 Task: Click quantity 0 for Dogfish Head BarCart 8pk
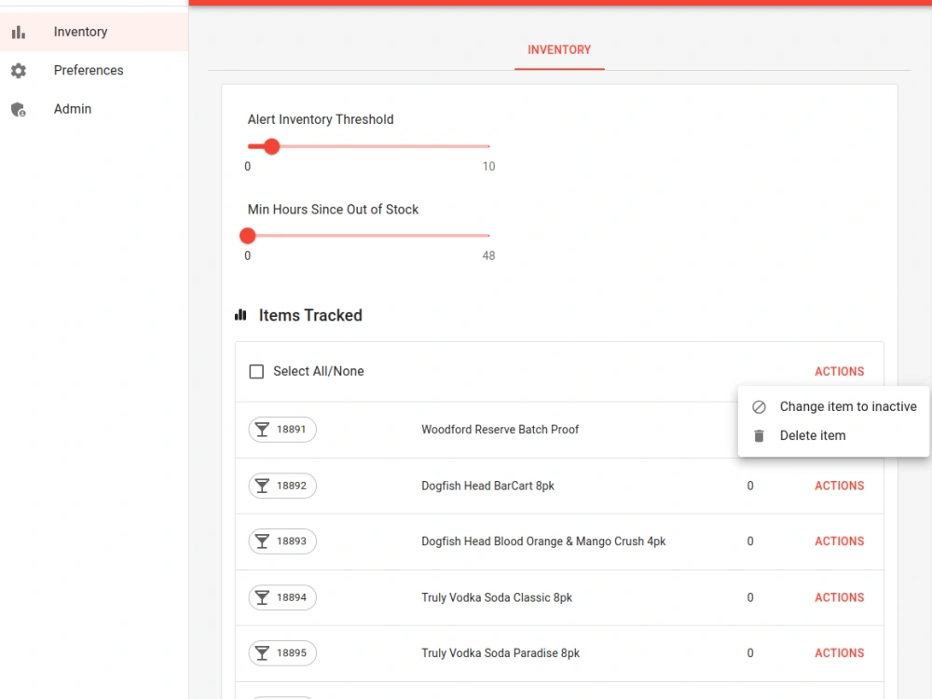(750, 486)
